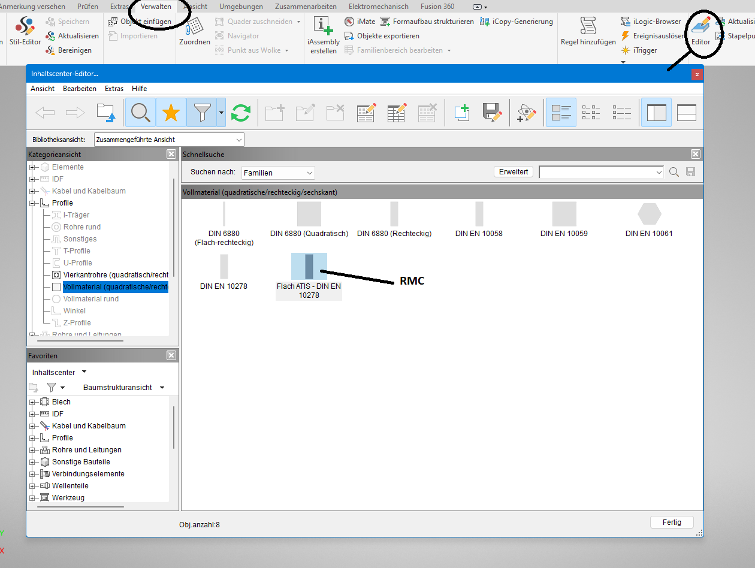Click the iTrigger ribbon button
This screenshot has height=568, width=755.
(x=639, y=50)
